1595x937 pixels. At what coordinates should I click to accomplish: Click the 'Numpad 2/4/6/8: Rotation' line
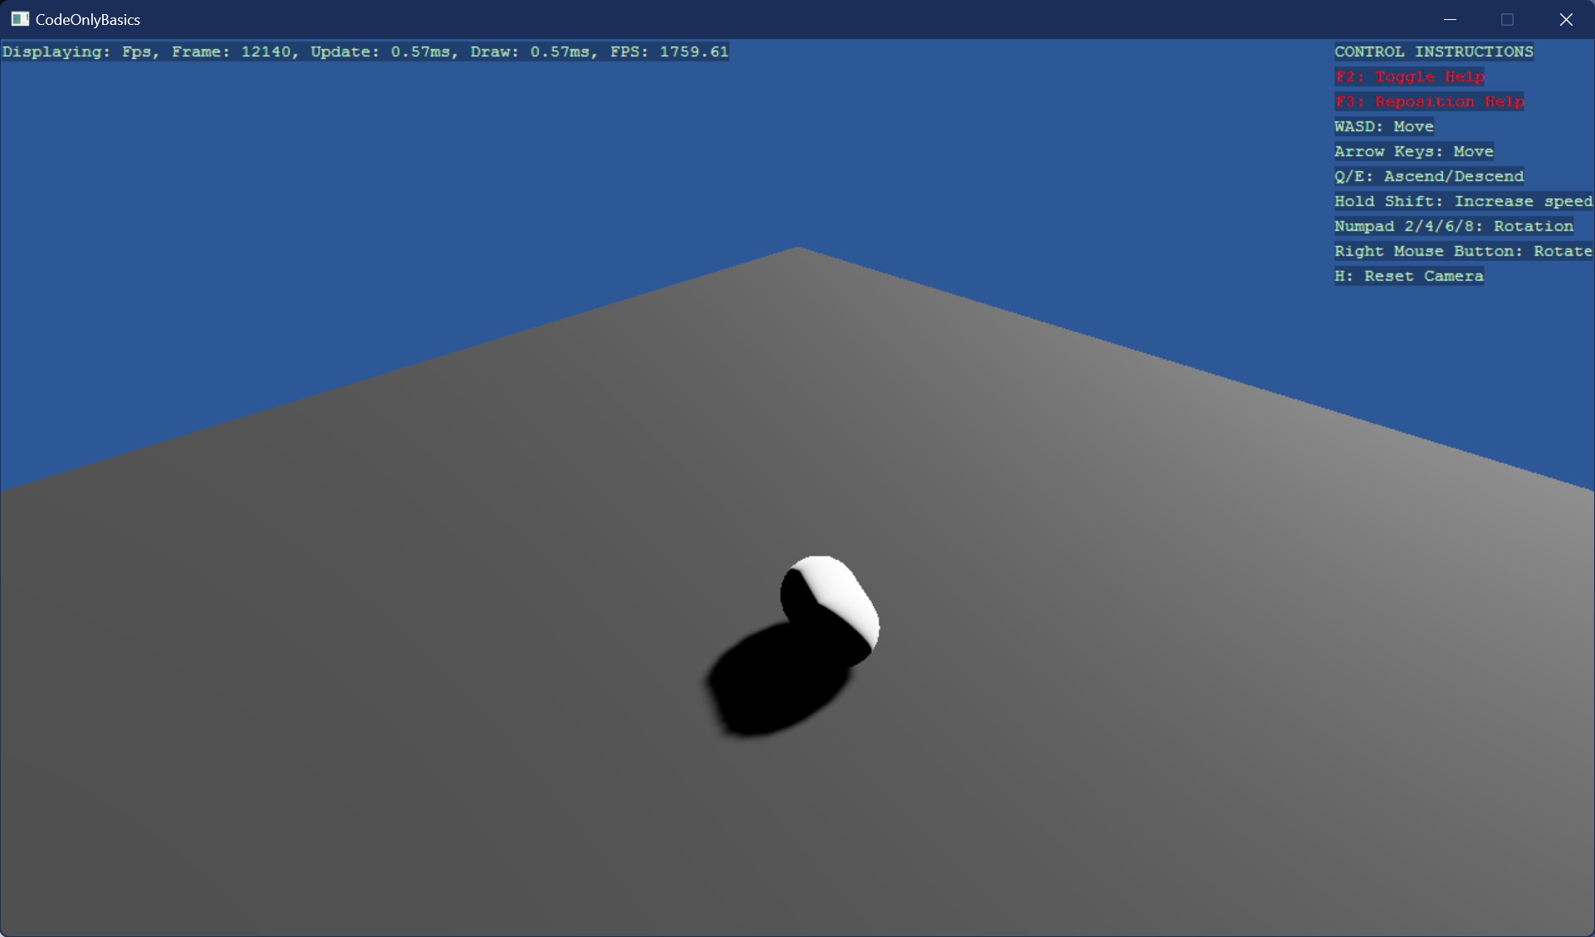1454,226
